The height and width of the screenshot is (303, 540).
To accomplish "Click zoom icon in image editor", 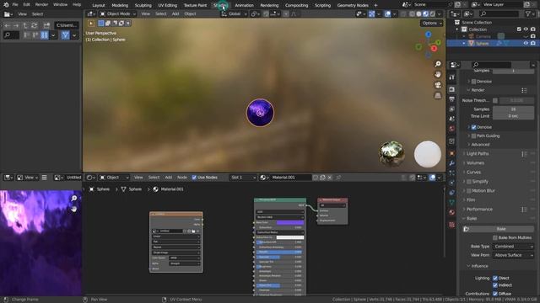I will click(73, 199).
